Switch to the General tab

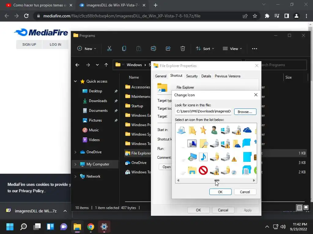[x=161, y=76]
